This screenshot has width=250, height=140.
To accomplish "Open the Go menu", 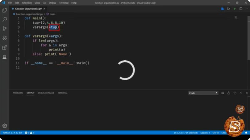I will 44,3.
